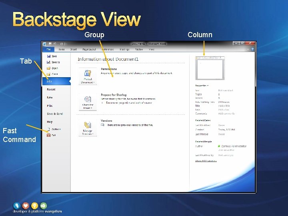
Task: Click the Close document icon in sidebar
Action: [49, 74]
